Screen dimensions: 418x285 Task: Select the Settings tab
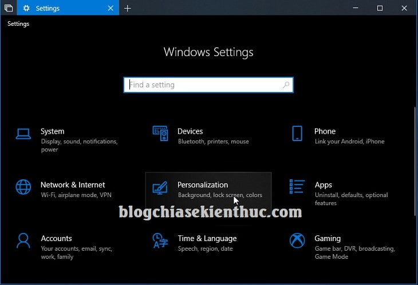(x=68, y=7)
